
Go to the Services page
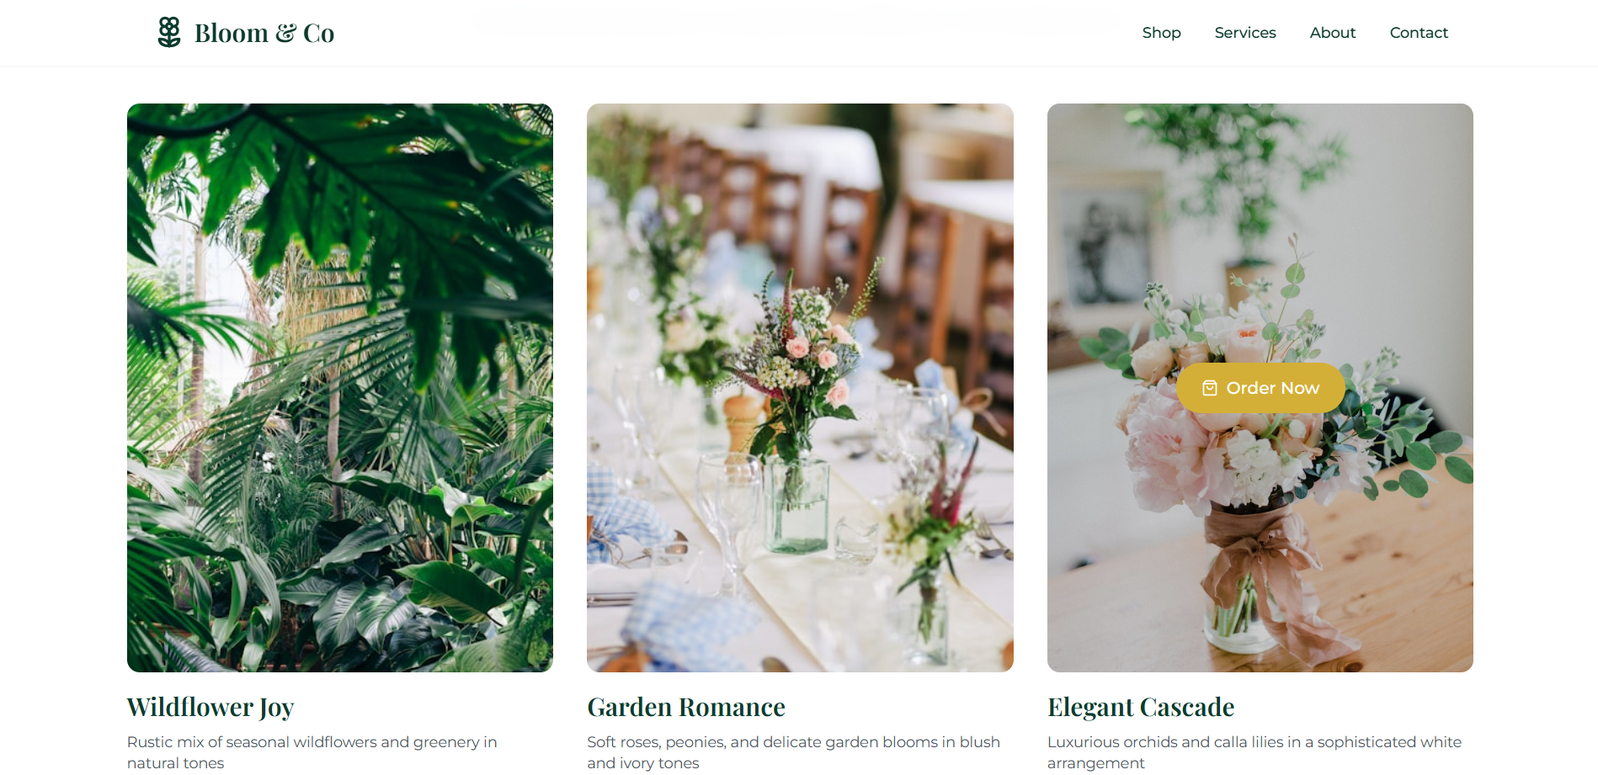pyautogui.click(x=1245, y=33)
